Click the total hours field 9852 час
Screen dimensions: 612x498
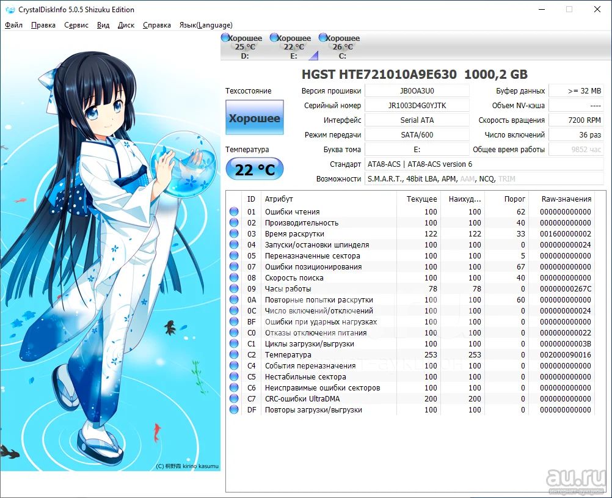tap(576, 150)
